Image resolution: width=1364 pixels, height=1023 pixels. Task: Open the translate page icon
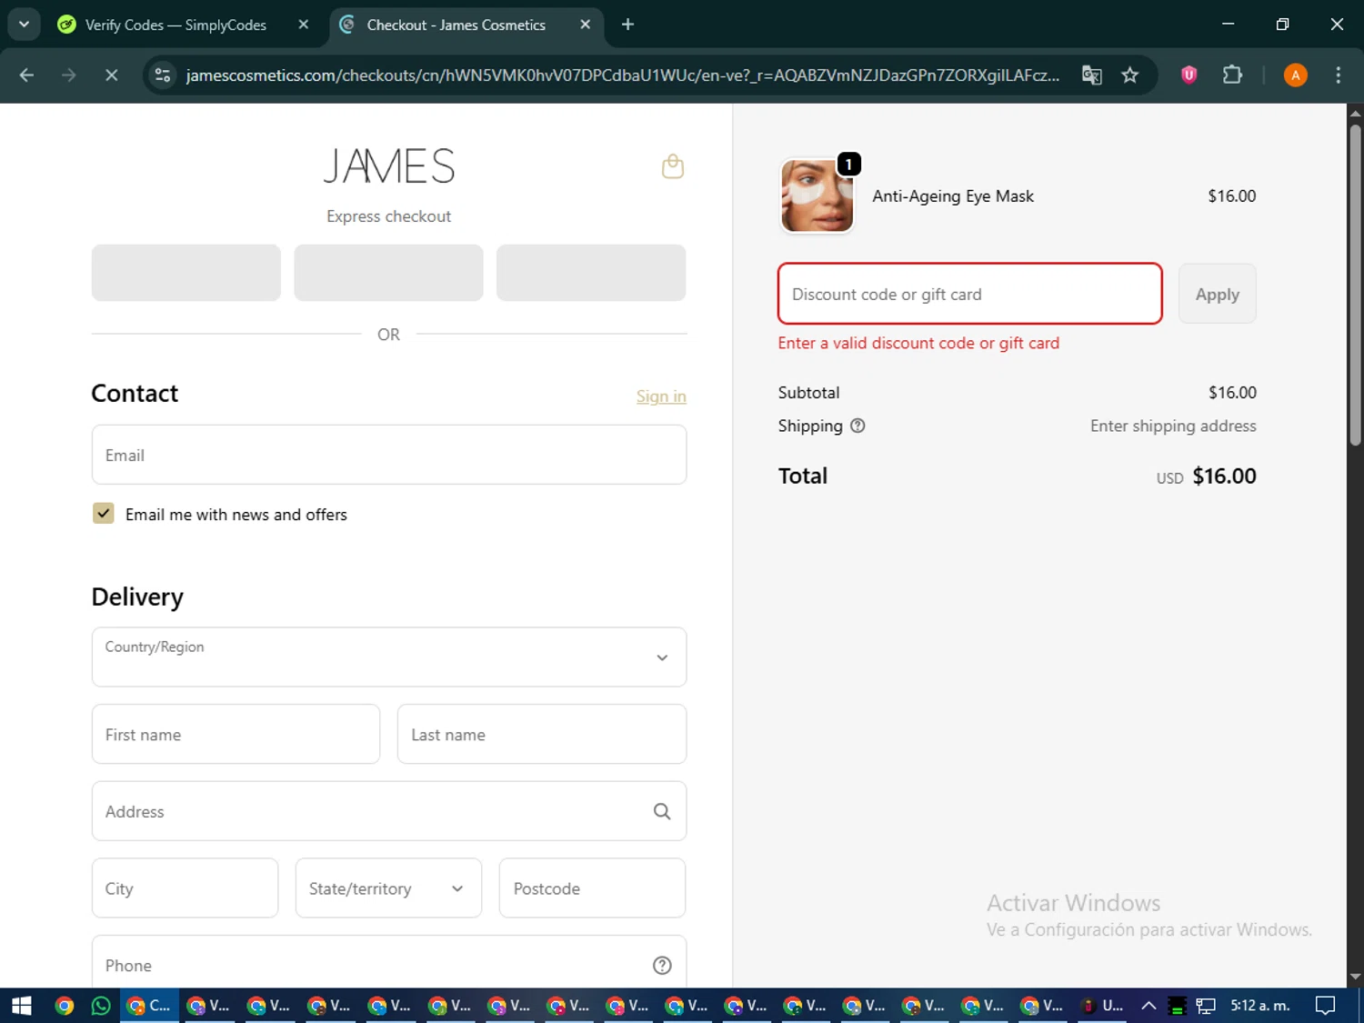pos(1092,75)
